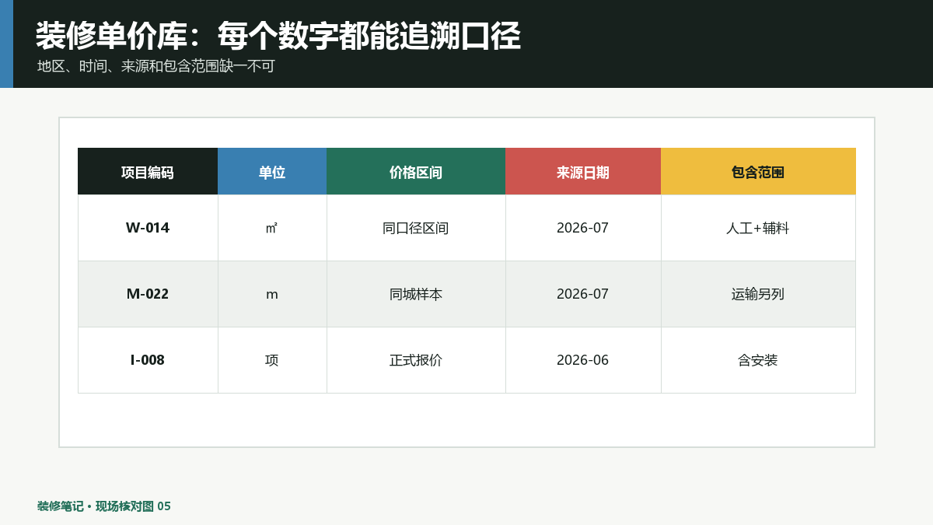Click the 项 unit cell

click(272, 360)
